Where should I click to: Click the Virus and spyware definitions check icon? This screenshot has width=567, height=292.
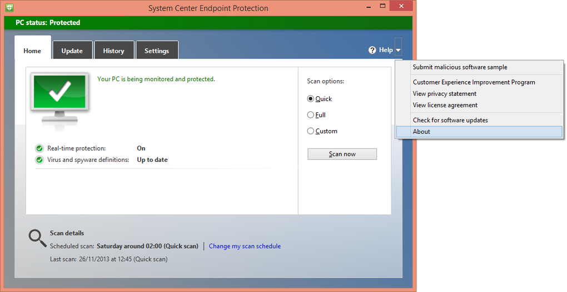coord(39,160)
